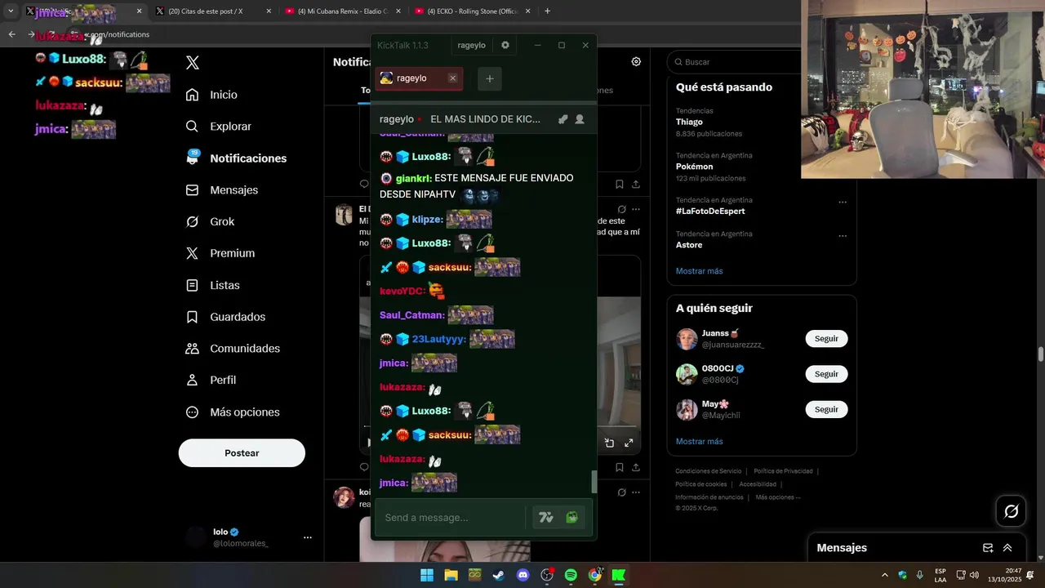Select the rageylo chatroom tab
This screenshot has width=1045, height=588.
(419, 78)
